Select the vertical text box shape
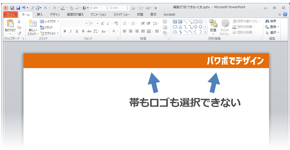 pos(180,22)
